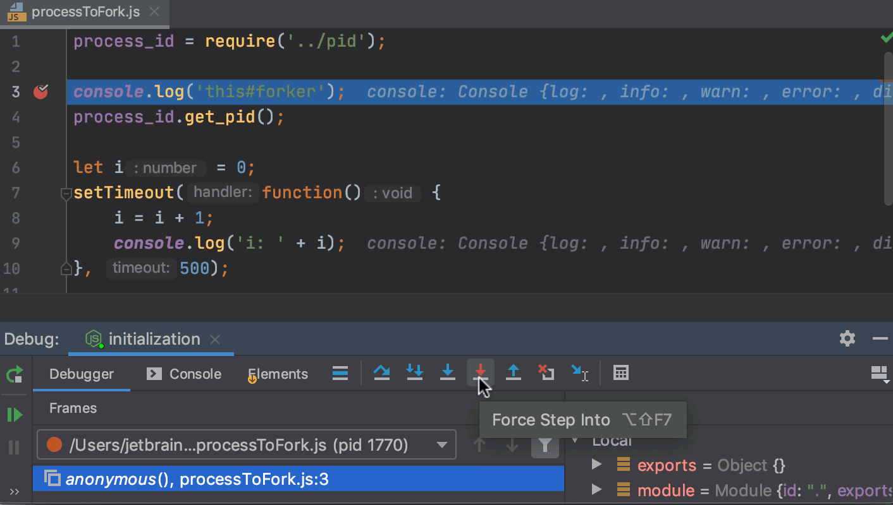Click line number 2 in gutter
Screen dimensions: 893x505
(x=15, y=67)
